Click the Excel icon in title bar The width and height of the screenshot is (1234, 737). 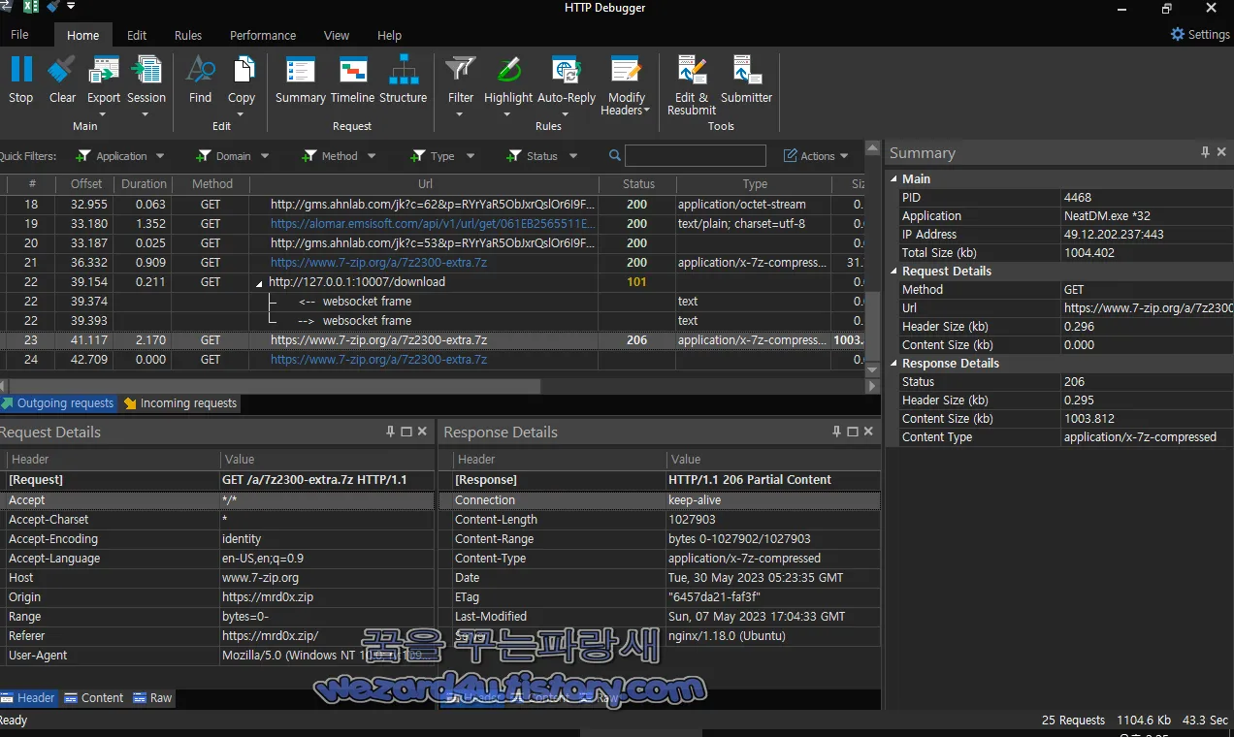tap(31, 8)
